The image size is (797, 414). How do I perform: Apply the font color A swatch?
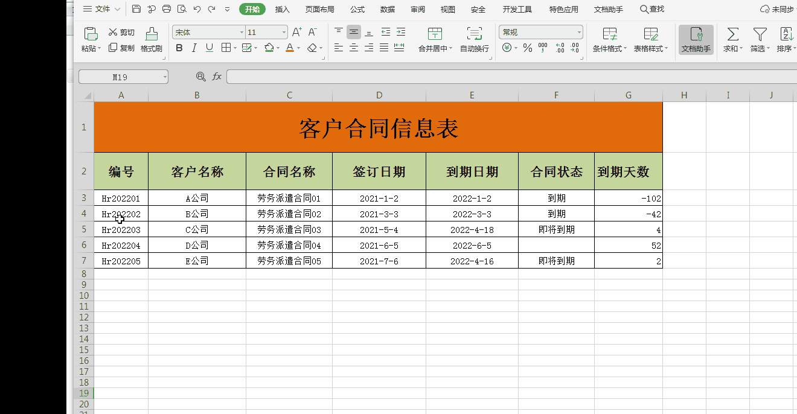[x=290, y=48]
